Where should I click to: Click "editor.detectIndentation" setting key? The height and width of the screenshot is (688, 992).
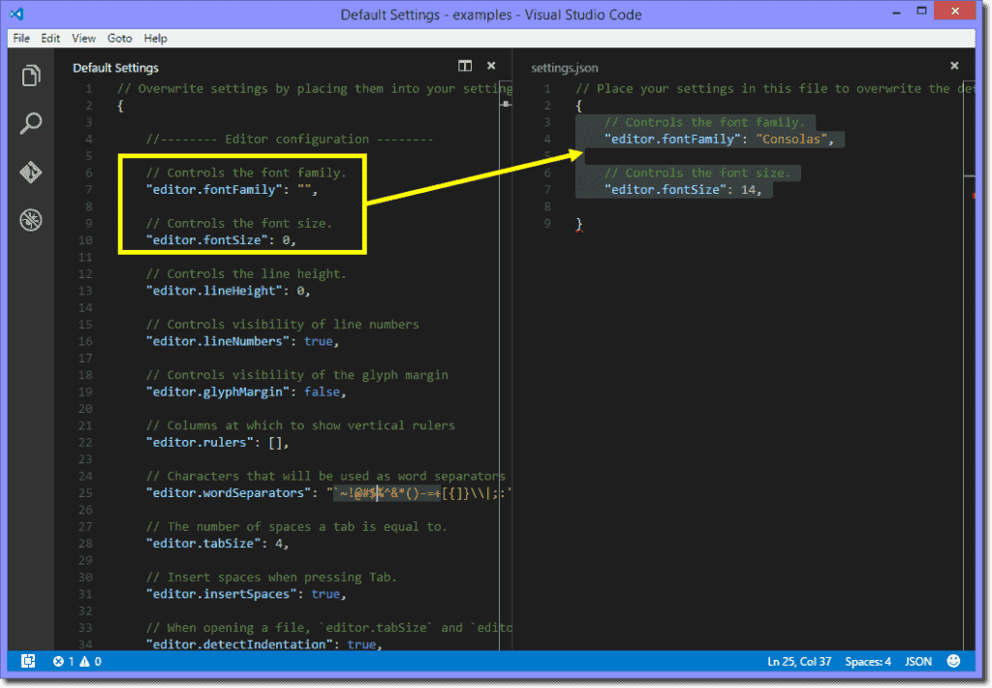[240, 644]
